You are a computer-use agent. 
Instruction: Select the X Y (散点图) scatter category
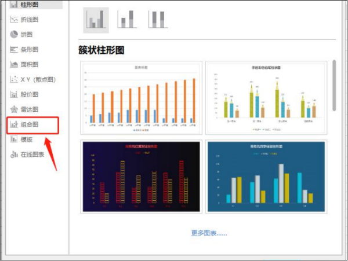pos(38,79)
